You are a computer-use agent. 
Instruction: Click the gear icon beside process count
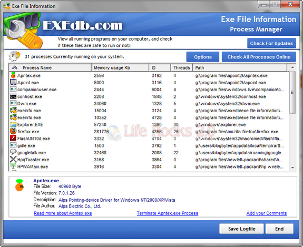tap(14, 56)
